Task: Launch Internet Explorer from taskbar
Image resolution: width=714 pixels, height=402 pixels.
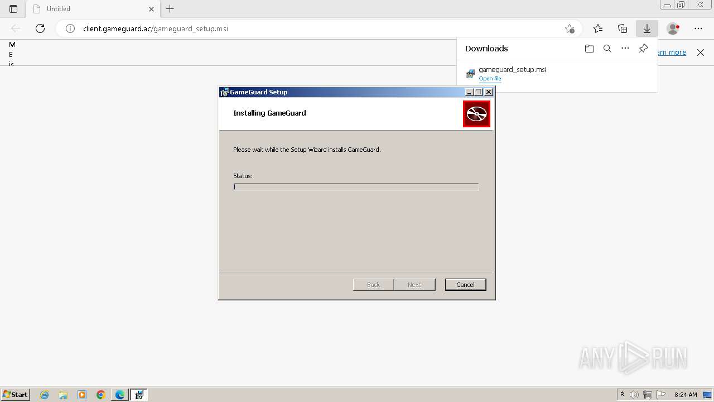Action: click(x=45, y=395)
